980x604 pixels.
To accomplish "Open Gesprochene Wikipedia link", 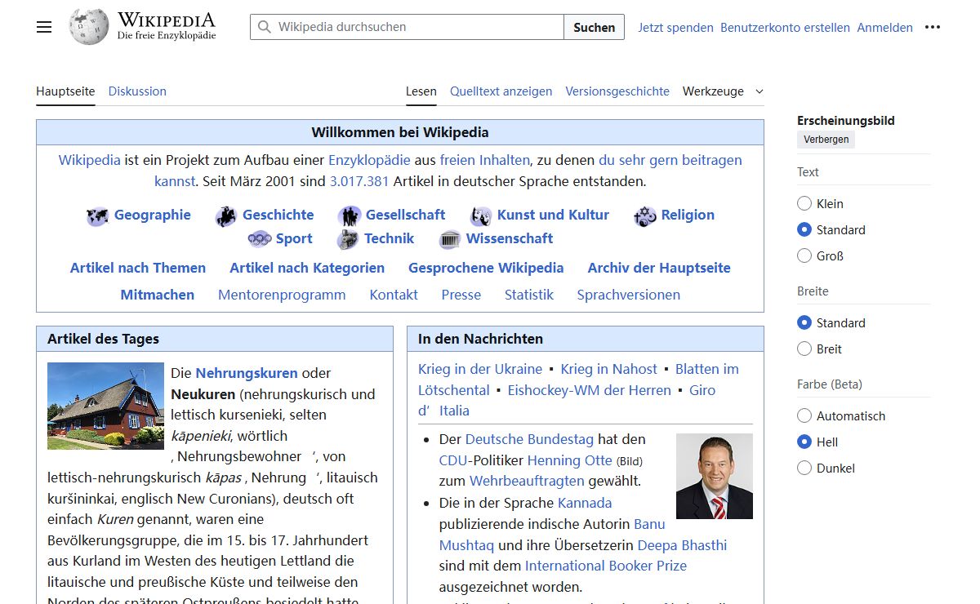I will point(486,268).
